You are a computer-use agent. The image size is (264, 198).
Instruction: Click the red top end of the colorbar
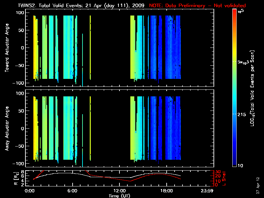(x=235, y=12)
